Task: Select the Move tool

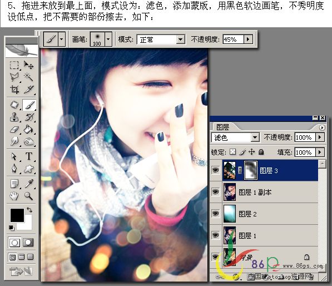Action: [28, 65]
